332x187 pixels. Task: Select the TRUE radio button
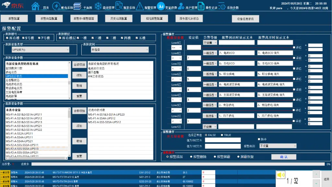(222, 135)
